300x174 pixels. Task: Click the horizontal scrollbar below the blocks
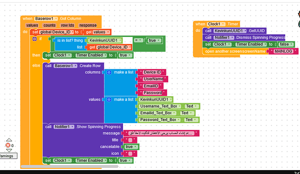click(x=70, y=166)
